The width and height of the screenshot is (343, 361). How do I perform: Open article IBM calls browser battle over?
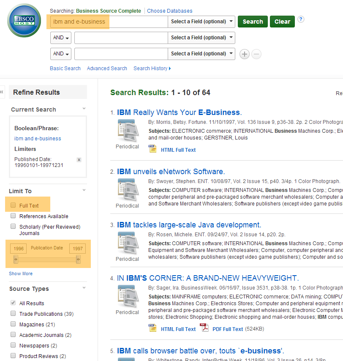coord(201,350)
